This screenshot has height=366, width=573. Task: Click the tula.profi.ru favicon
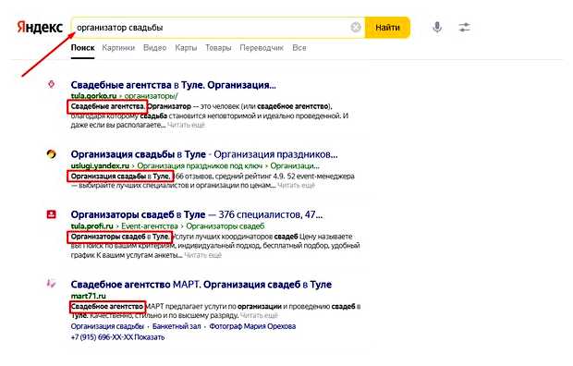tap(51, 214)
